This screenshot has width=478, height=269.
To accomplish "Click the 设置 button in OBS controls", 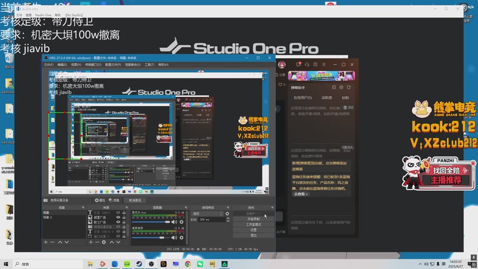I will click(x=253, y=230).
